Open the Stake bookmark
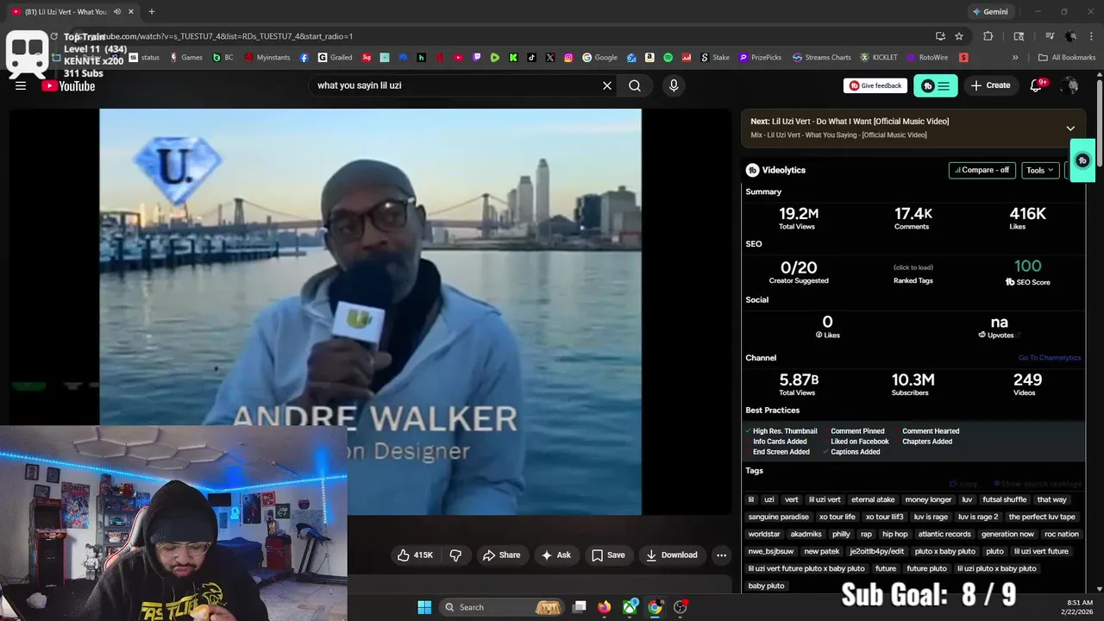 pos(714,58)
